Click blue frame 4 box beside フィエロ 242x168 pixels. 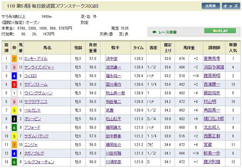coord(14,76)
